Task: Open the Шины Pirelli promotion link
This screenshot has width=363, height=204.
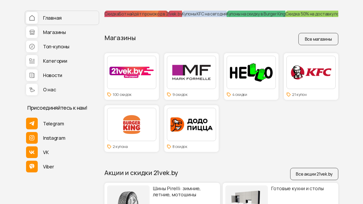Action: [x=176, y=191]
